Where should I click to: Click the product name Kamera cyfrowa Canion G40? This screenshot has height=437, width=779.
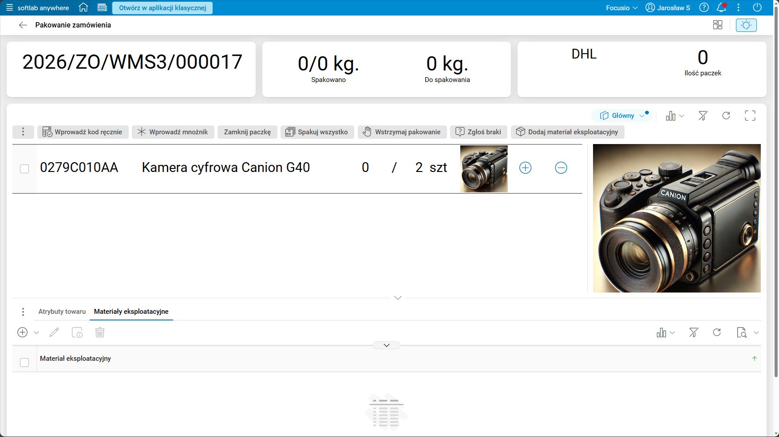[226, 168]
